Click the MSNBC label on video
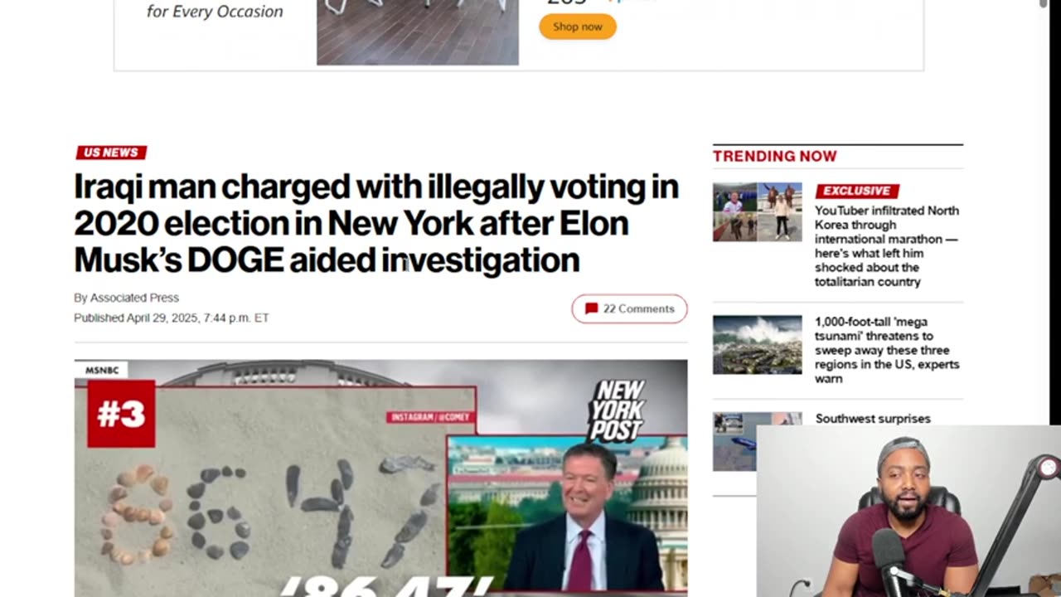1061x597 pixels. pos(102,371)
